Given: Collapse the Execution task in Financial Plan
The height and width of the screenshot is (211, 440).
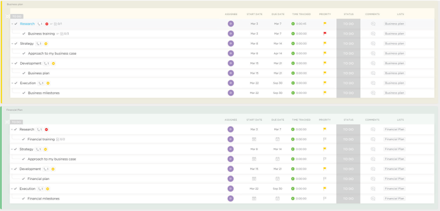Looking at the screenshot, I should point(12,189).
